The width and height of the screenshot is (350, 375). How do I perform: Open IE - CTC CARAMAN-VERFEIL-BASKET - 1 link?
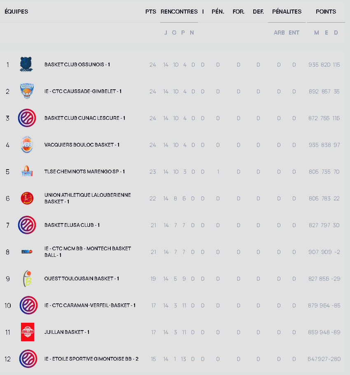90,305
